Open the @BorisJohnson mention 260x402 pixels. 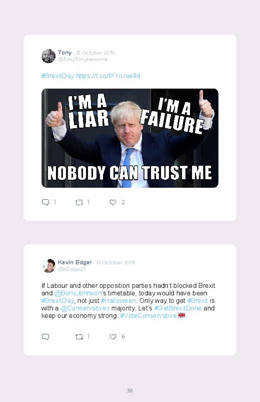(78, 293)
